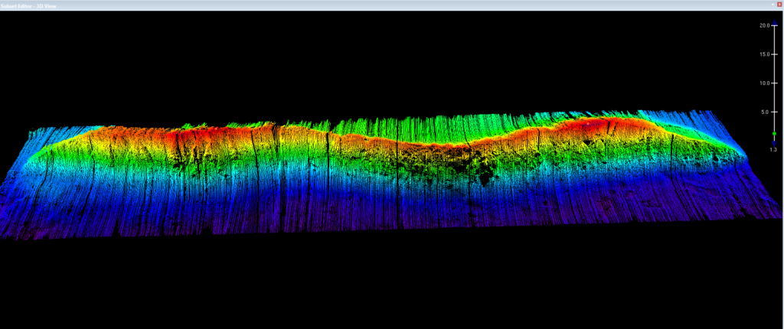Click the blue triangle below the exaggeration scale

pyautogui.click(x=775, y=142)
